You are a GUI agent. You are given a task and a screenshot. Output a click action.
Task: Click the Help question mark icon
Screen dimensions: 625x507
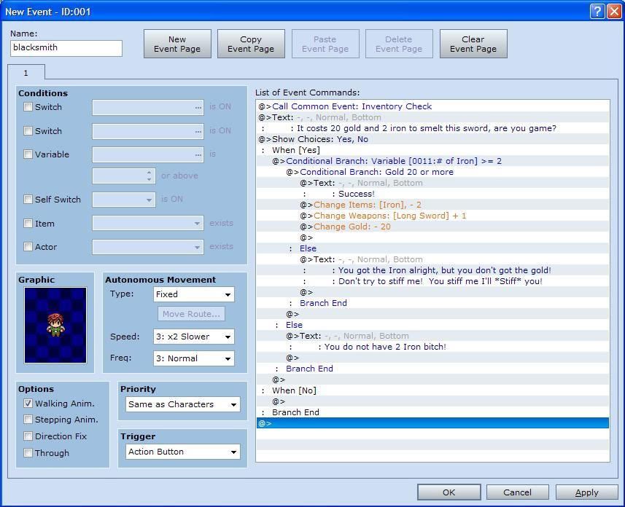tap(597, 11)
